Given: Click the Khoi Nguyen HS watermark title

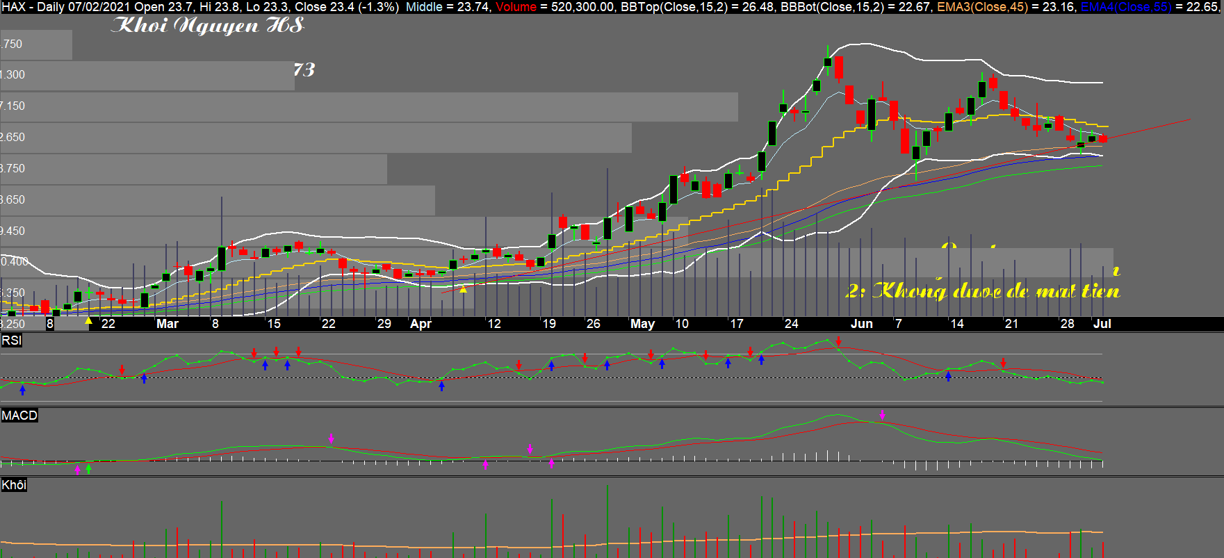Looking at the screenshot, I should (x=207, y=26).
